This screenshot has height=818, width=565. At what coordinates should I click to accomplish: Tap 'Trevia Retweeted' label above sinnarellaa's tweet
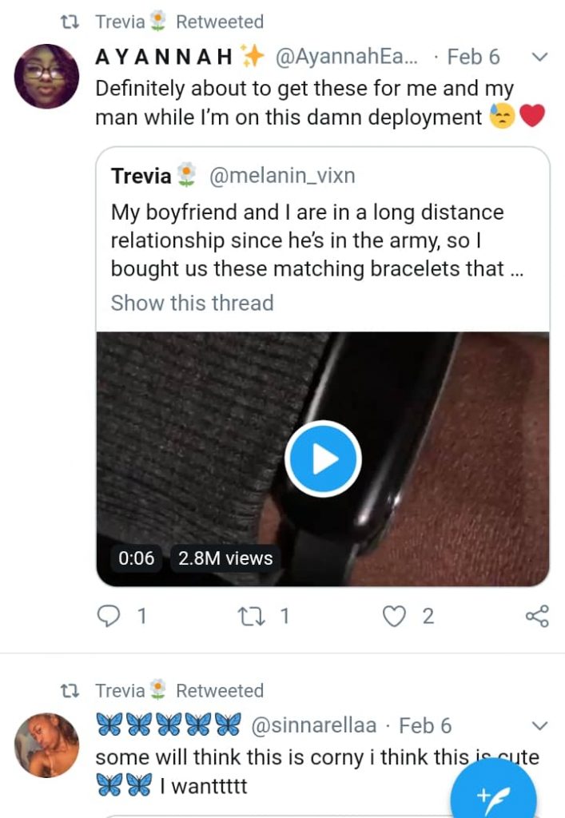[x=179, y=690]
